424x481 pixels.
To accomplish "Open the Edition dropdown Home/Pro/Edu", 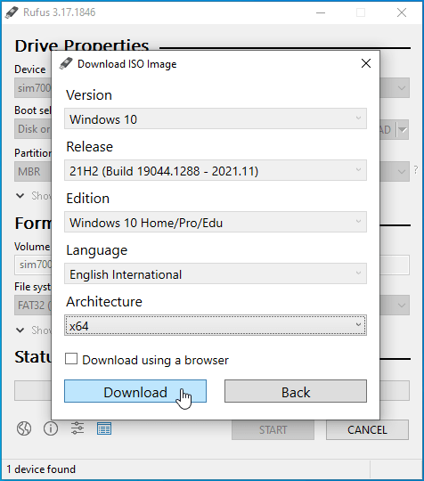I will [x=216, y=222].
